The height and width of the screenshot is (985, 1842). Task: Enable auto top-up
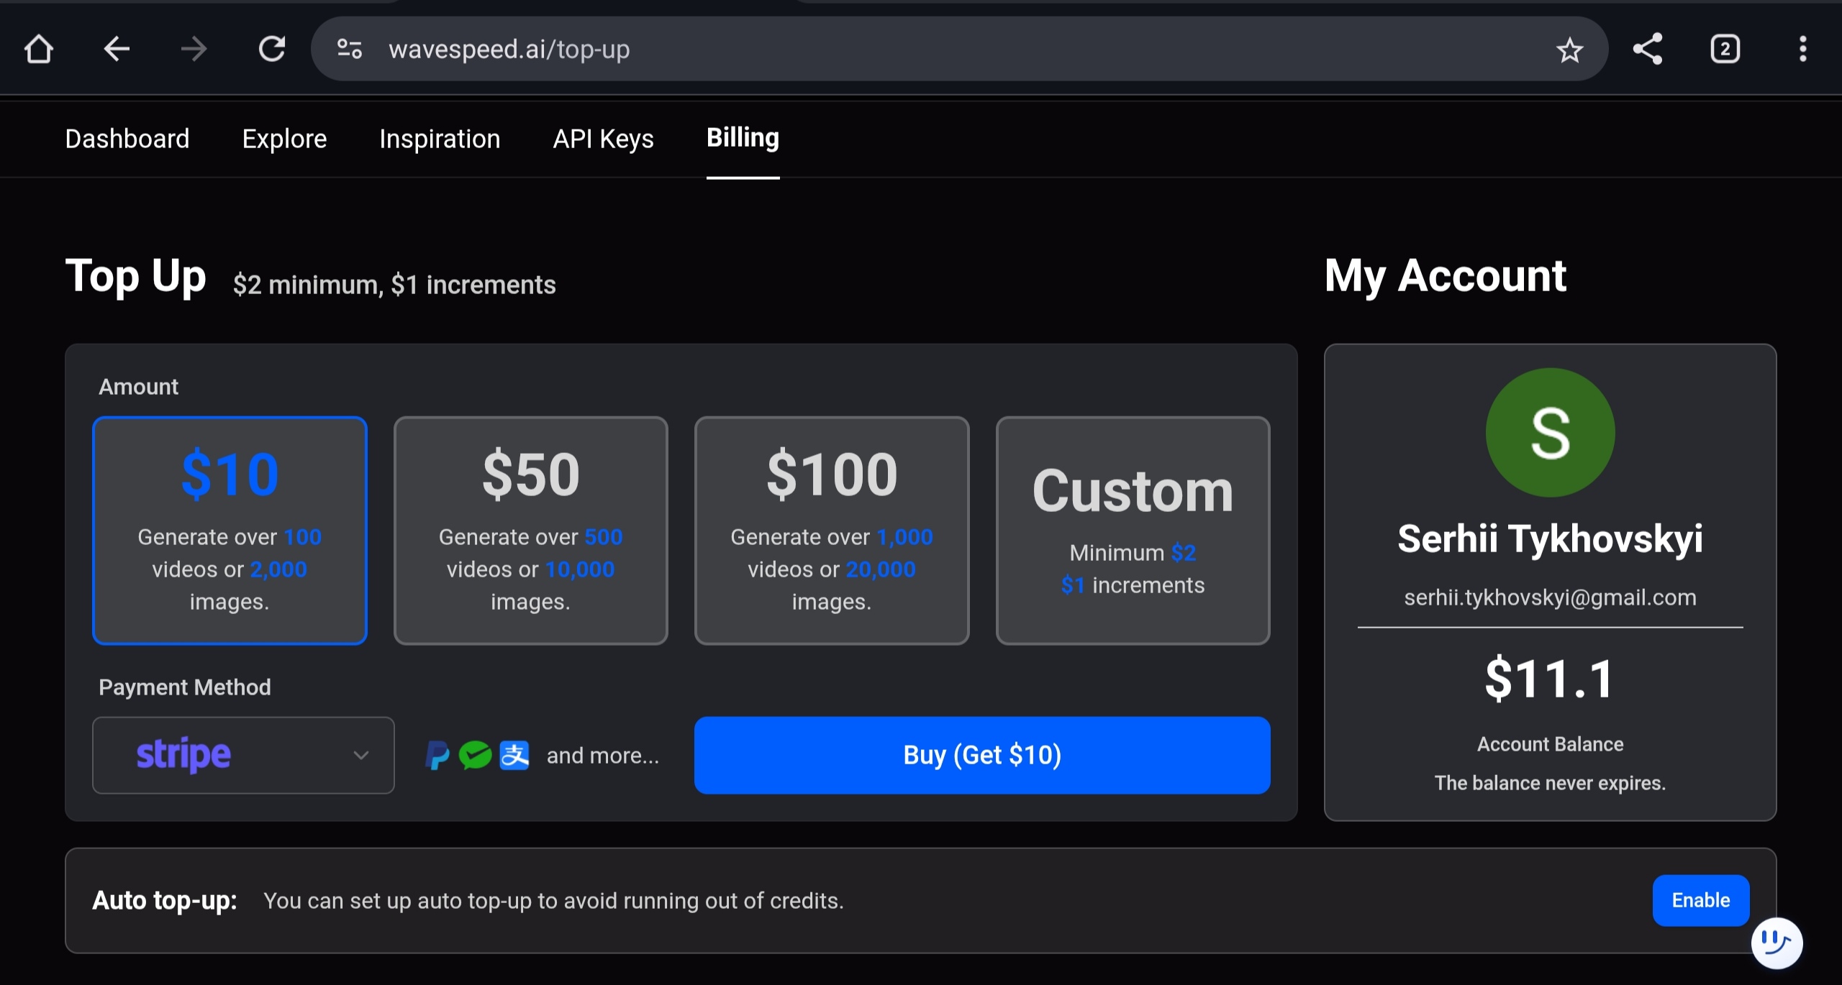pyautogui.click(x=1700, y=900)
